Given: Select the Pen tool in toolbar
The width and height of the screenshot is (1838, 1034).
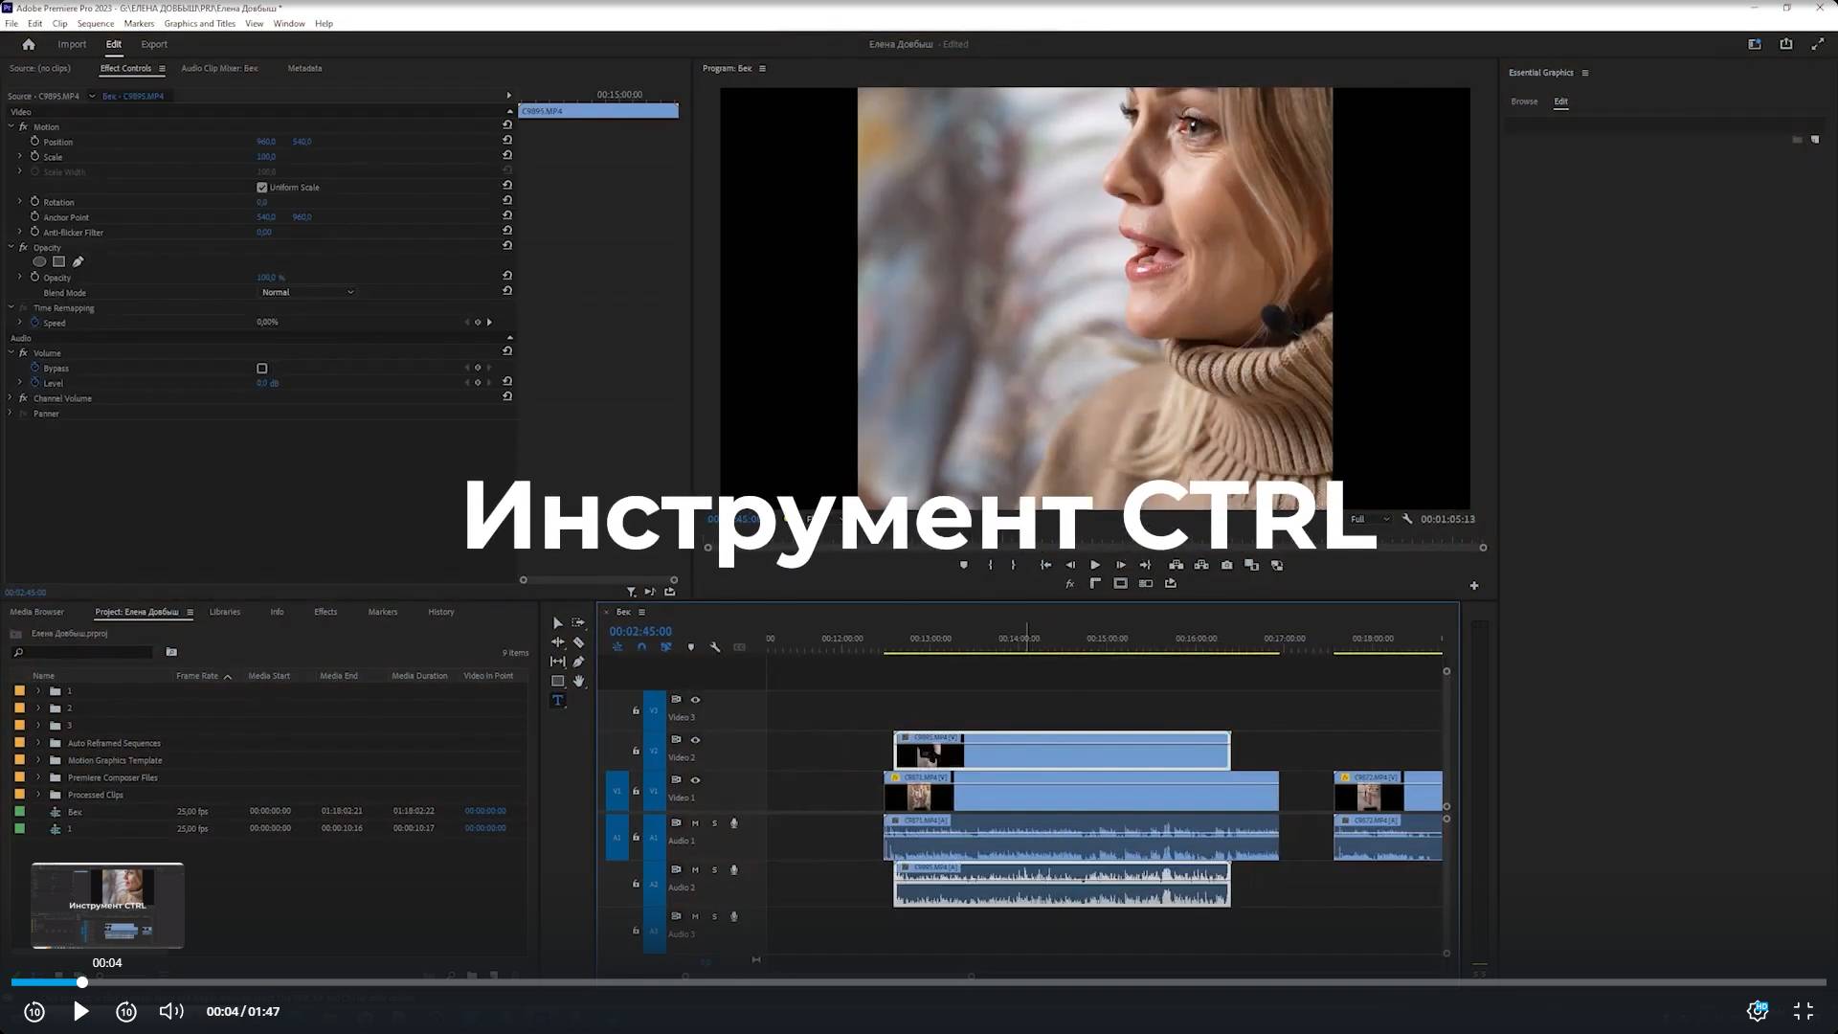Looking at the screenshot, I should pos(578,662).
